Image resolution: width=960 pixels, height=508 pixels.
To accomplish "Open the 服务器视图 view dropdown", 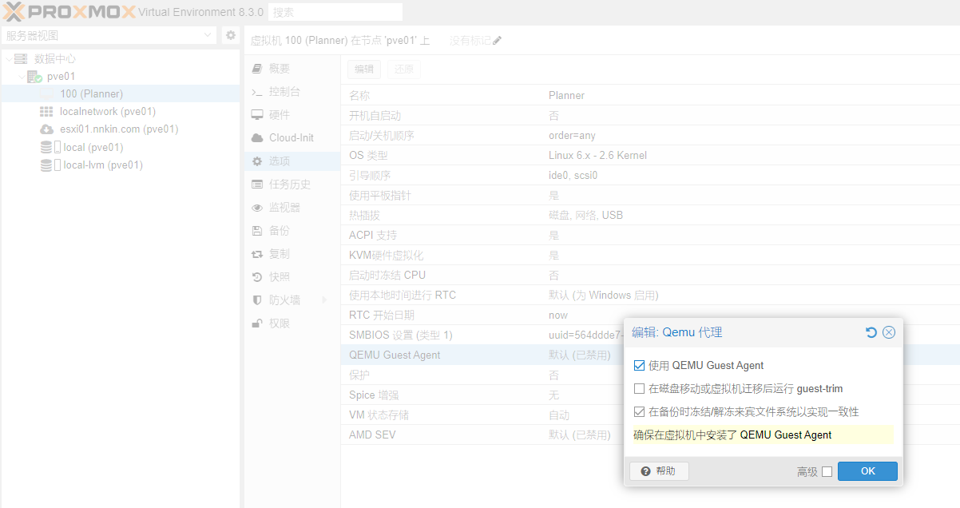I will [109, 35].
